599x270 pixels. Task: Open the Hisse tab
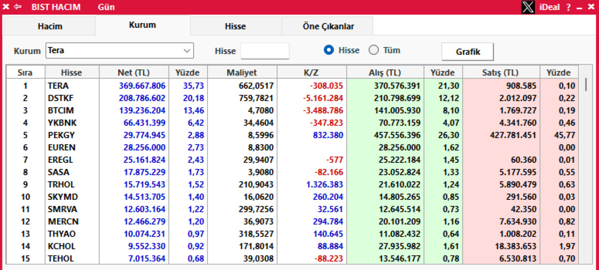click(x=235, y=26)
